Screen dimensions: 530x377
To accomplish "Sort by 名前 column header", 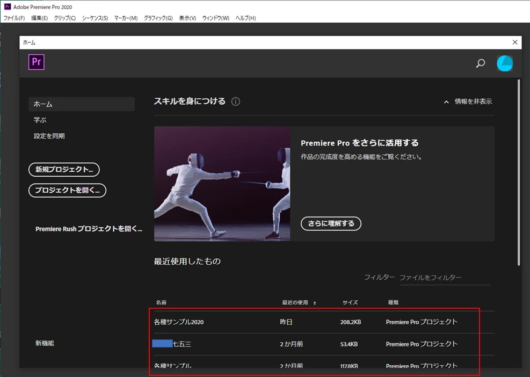I will [161, 302].
